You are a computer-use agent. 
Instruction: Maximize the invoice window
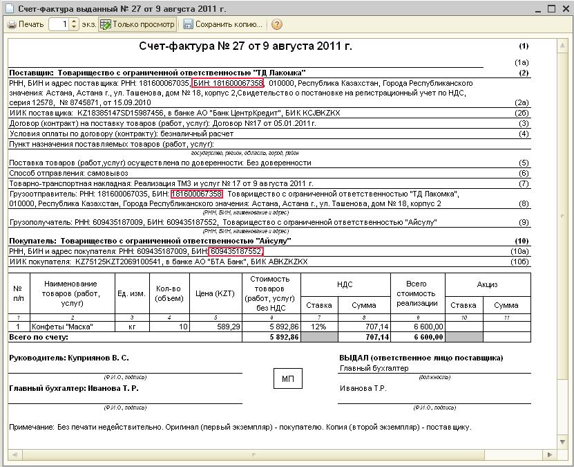(x=552, y=9)
